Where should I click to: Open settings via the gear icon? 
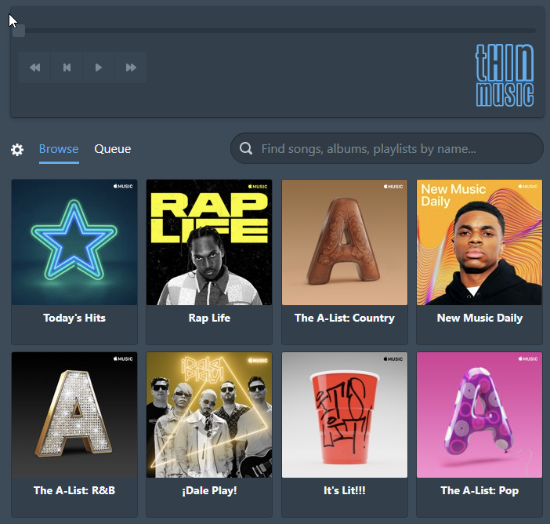pyautogui.click(x=17, y=150)
